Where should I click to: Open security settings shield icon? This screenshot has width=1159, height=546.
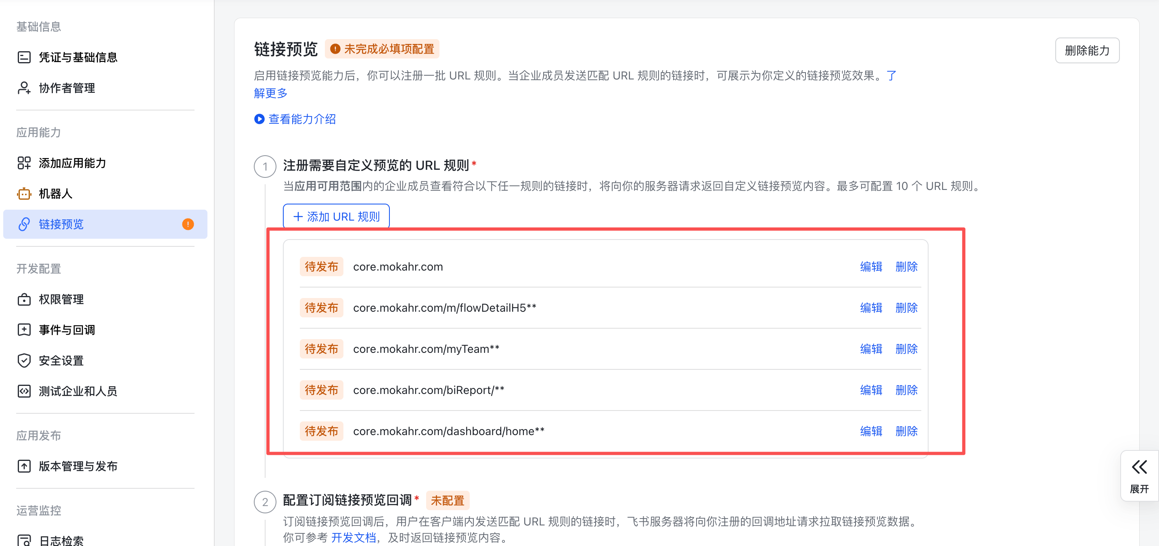[x=24, y=361]
